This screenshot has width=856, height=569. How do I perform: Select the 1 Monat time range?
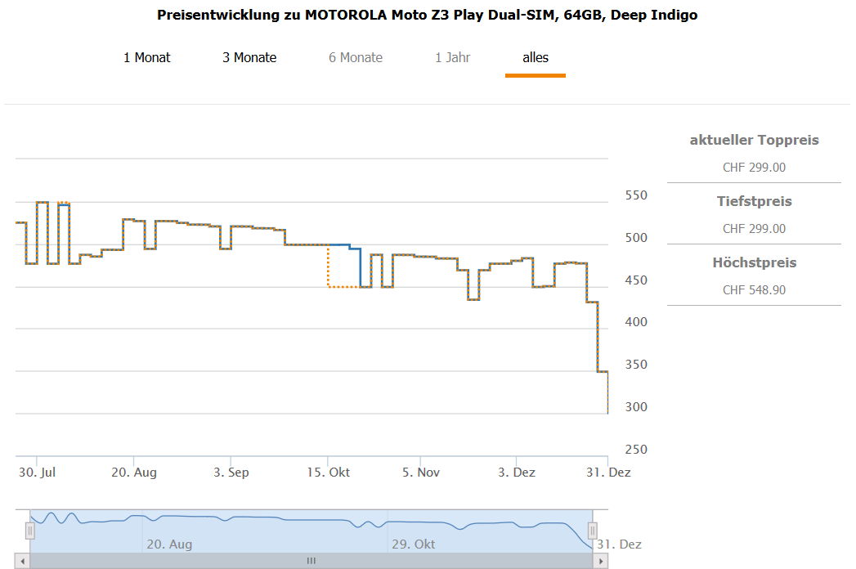click(x=147, y=58)
